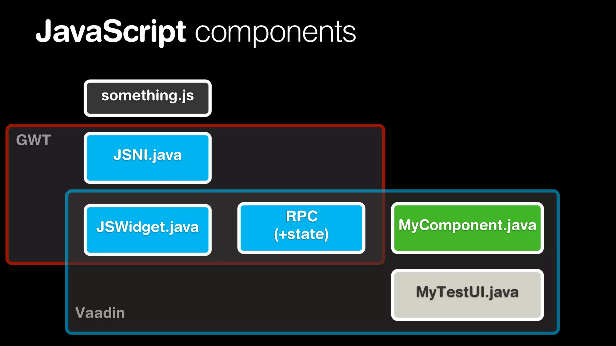Click the green MyComponent.java box
This screenshot has width=616, height=346.
coord(467,228)
